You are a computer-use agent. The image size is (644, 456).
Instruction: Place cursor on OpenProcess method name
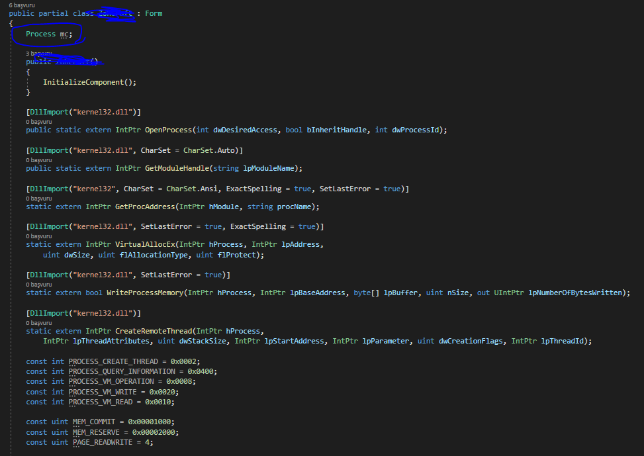coord(168,130)
